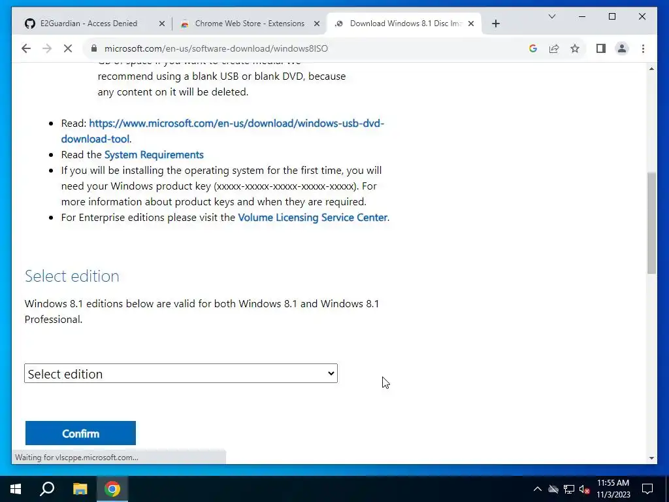This screenshot has height=502, width=669.
Task: Open Google icon in address bar
Action: pos(533,48)
